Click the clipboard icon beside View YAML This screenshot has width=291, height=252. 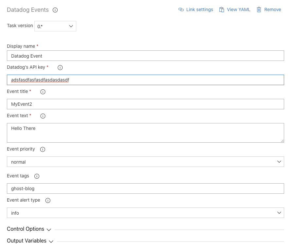[x=221, y=9]
